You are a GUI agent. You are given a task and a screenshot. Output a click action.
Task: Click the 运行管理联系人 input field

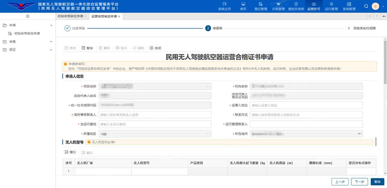pyautogui.click(x=306, y=124)
